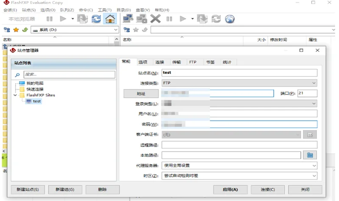
Task: Click the 地址 button
Action: tap(141, 93)
